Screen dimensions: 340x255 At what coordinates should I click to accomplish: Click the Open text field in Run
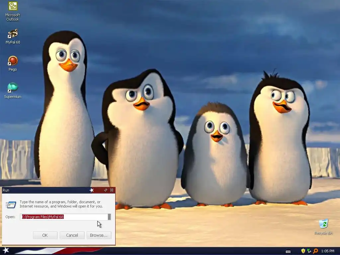tap(64, 216)
